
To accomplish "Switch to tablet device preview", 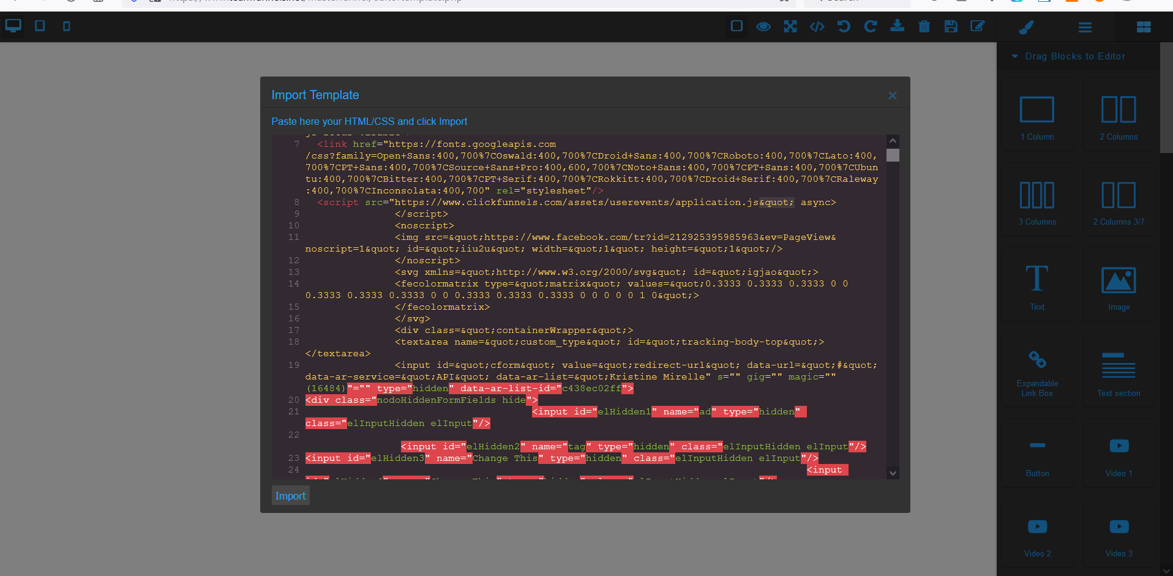I will point(40,26).
